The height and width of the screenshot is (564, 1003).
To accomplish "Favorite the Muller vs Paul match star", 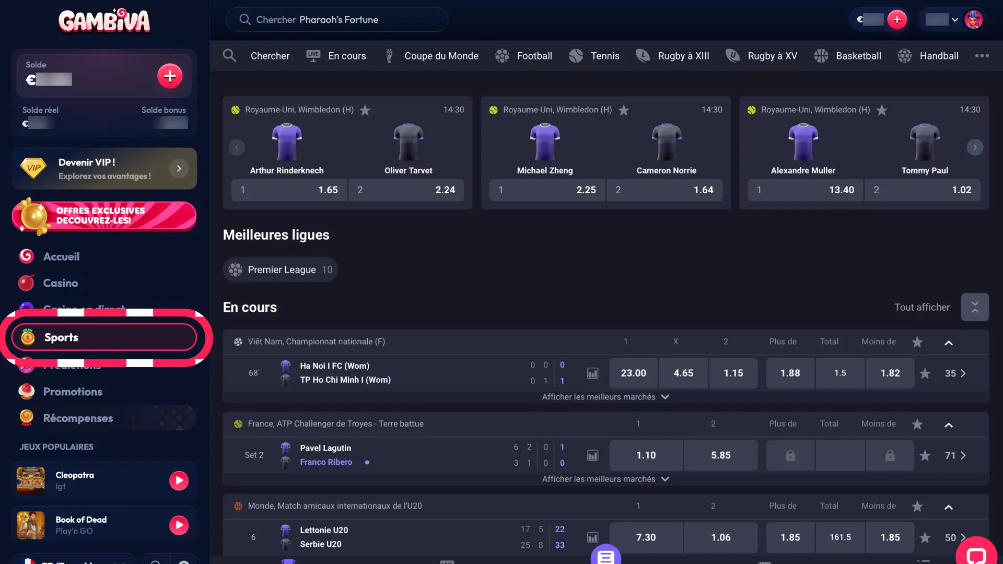I will [882, 110].
